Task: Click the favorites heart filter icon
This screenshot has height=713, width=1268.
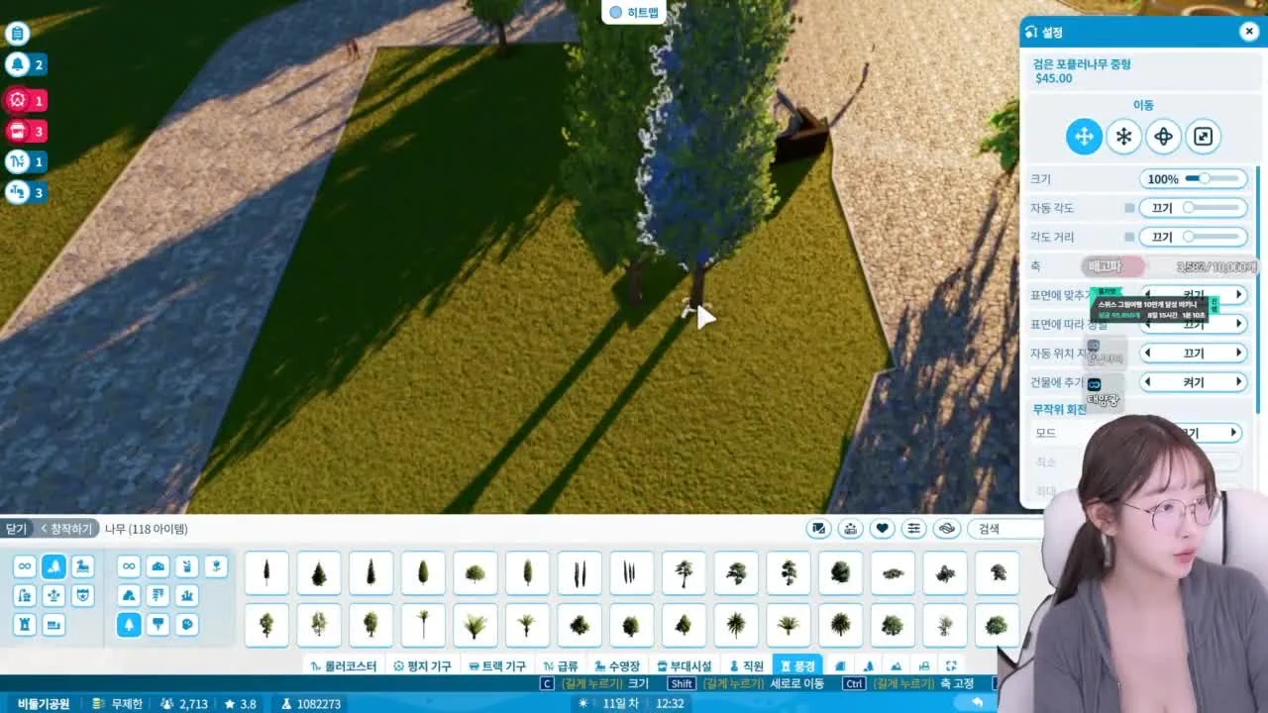Action: click(883, 529)
